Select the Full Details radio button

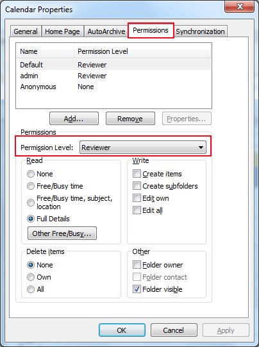[x=31, y=219]
